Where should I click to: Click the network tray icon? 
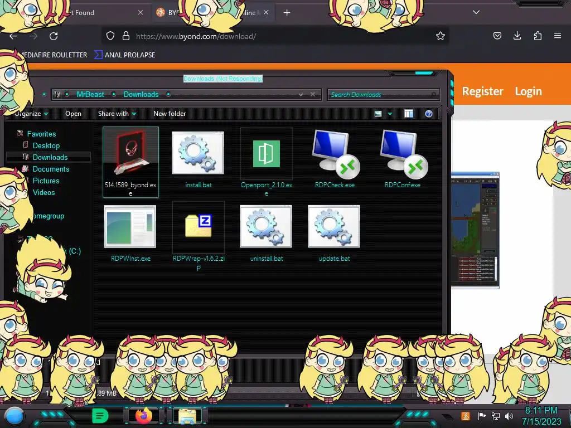[496, 416]
